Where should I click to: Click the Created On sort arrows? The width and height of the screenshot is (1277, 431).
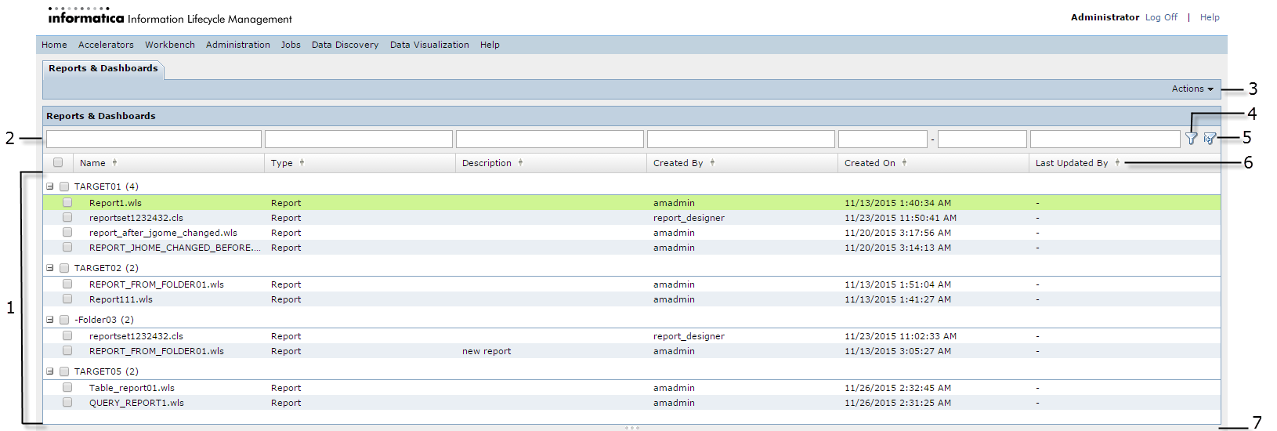904,163
